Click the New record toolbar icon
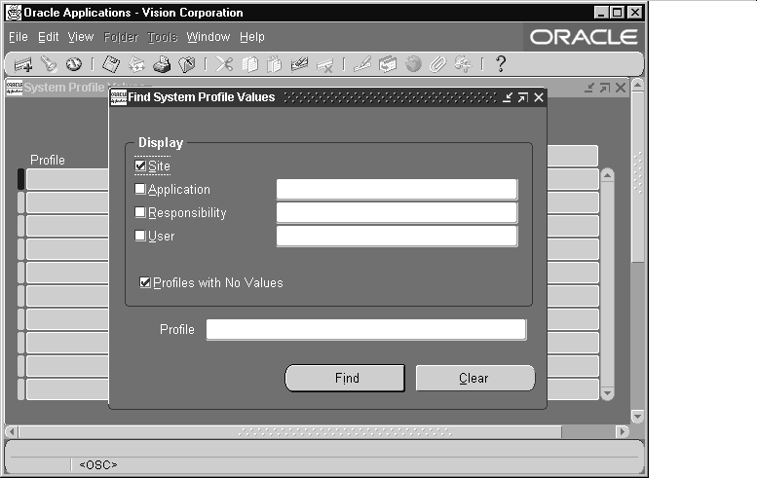The image size is (757, 478). (x=23, y=64)
